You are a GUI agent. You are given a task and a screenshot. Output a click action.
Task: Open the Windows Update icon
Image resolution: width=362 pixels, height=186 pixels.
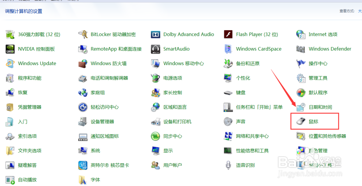(x=10, y=64)
